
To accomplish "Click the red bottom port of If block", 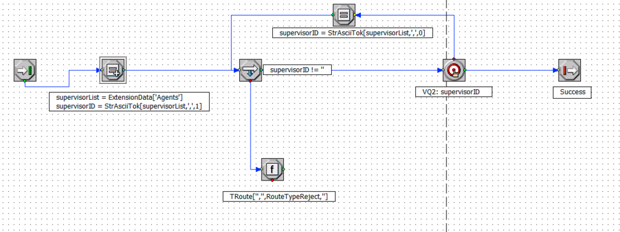I will point(250,81).
